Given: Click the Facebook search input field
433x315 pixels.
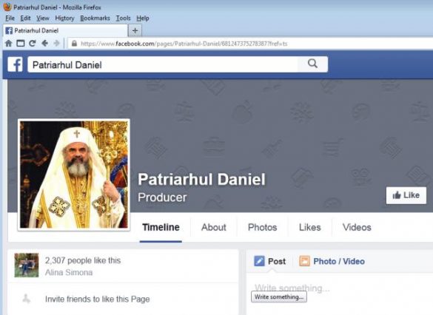Looking at the screenshot, I should pyautogui.click(x=163, y=65).
